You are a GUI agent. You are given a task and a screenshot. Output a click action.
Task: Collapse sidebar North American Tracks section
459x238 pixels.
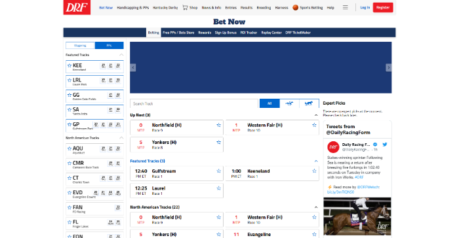pos(121,138)
